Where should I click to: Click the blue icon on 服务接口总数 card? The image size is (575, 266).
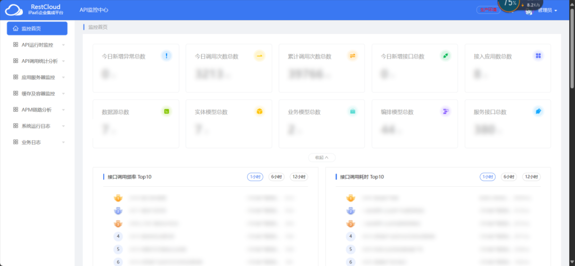tap(538, 111)
